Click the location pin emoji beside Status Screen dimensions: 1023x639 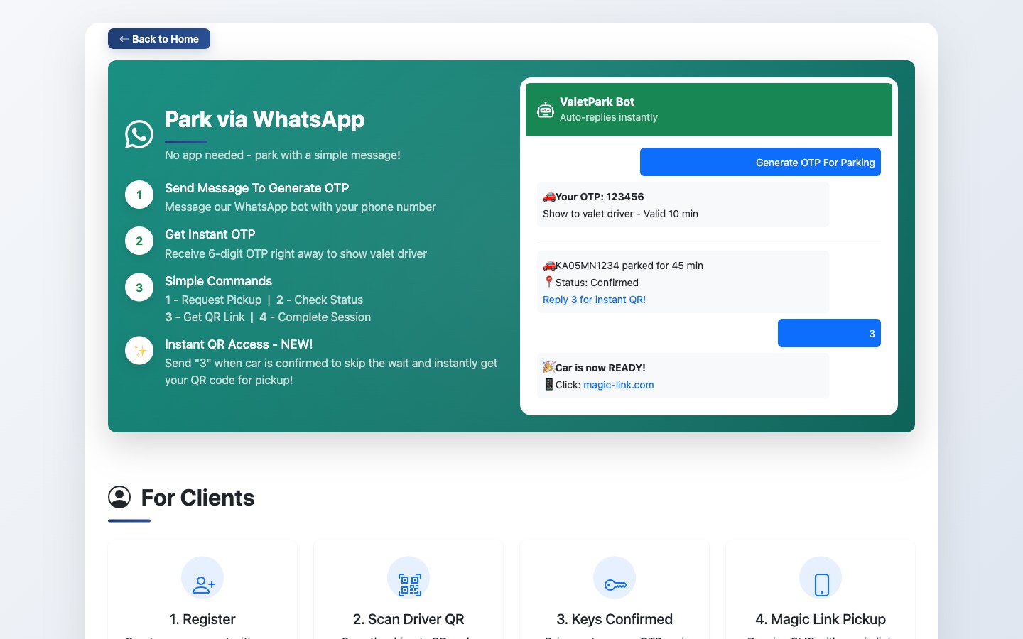tap(549, 283)
